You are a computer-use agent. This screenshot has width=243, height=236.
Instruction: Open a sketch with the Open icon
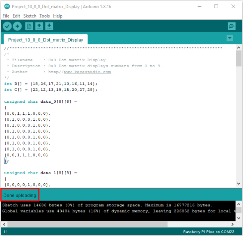[x=39, y=26]
